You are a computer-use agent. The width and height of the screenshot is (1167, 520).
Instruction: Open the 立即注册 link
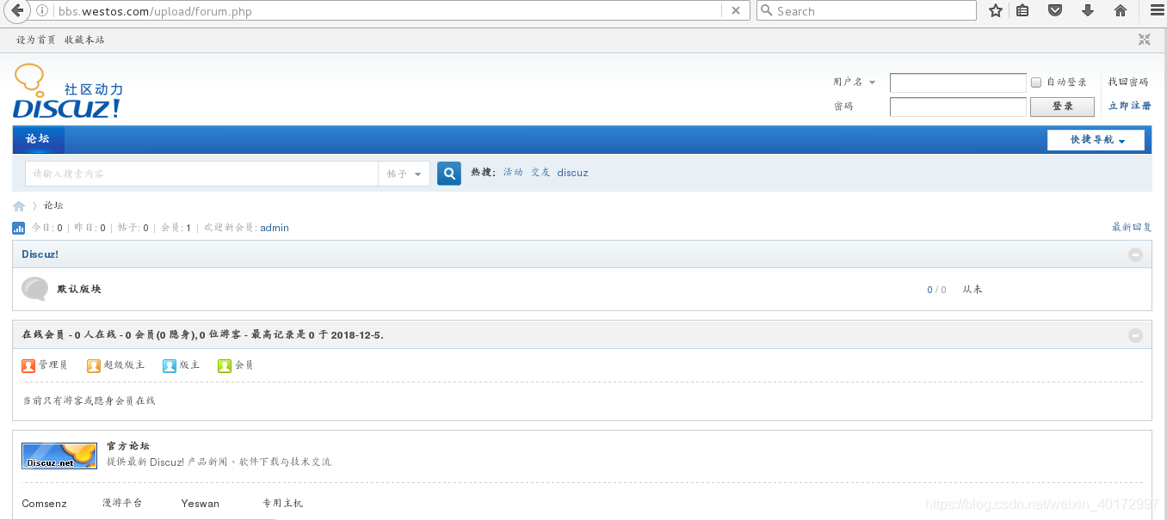[1130, 106]
